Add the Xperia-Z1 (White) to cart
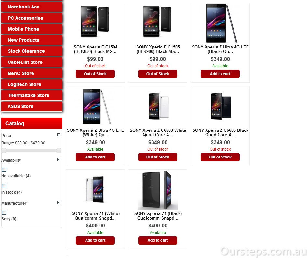Image resolution: width=307 pixels, height=260 pixels. pyautogui.click(x=95, y=240)
